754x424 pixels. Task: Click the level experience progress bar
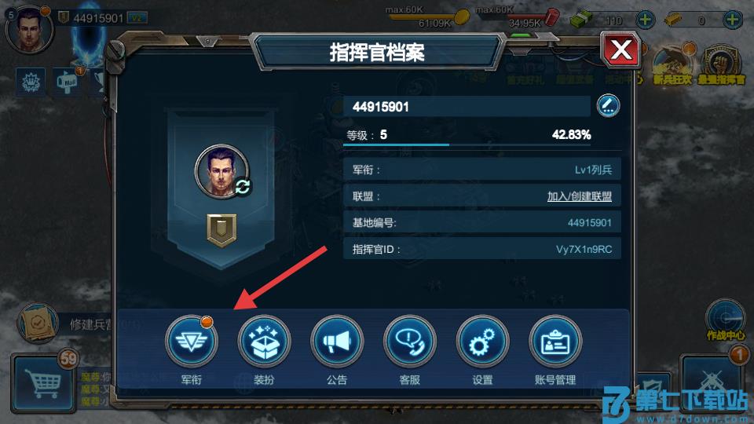pyautogui.click(x=467, y=144)
